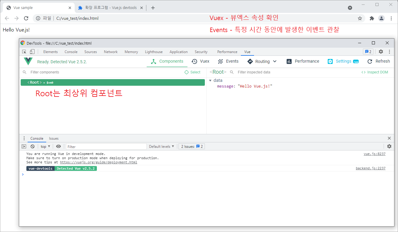Open the drawer three-dot menu beside Console
The height and width of the screenshot is (232, 398).
(x=24, y=138)
